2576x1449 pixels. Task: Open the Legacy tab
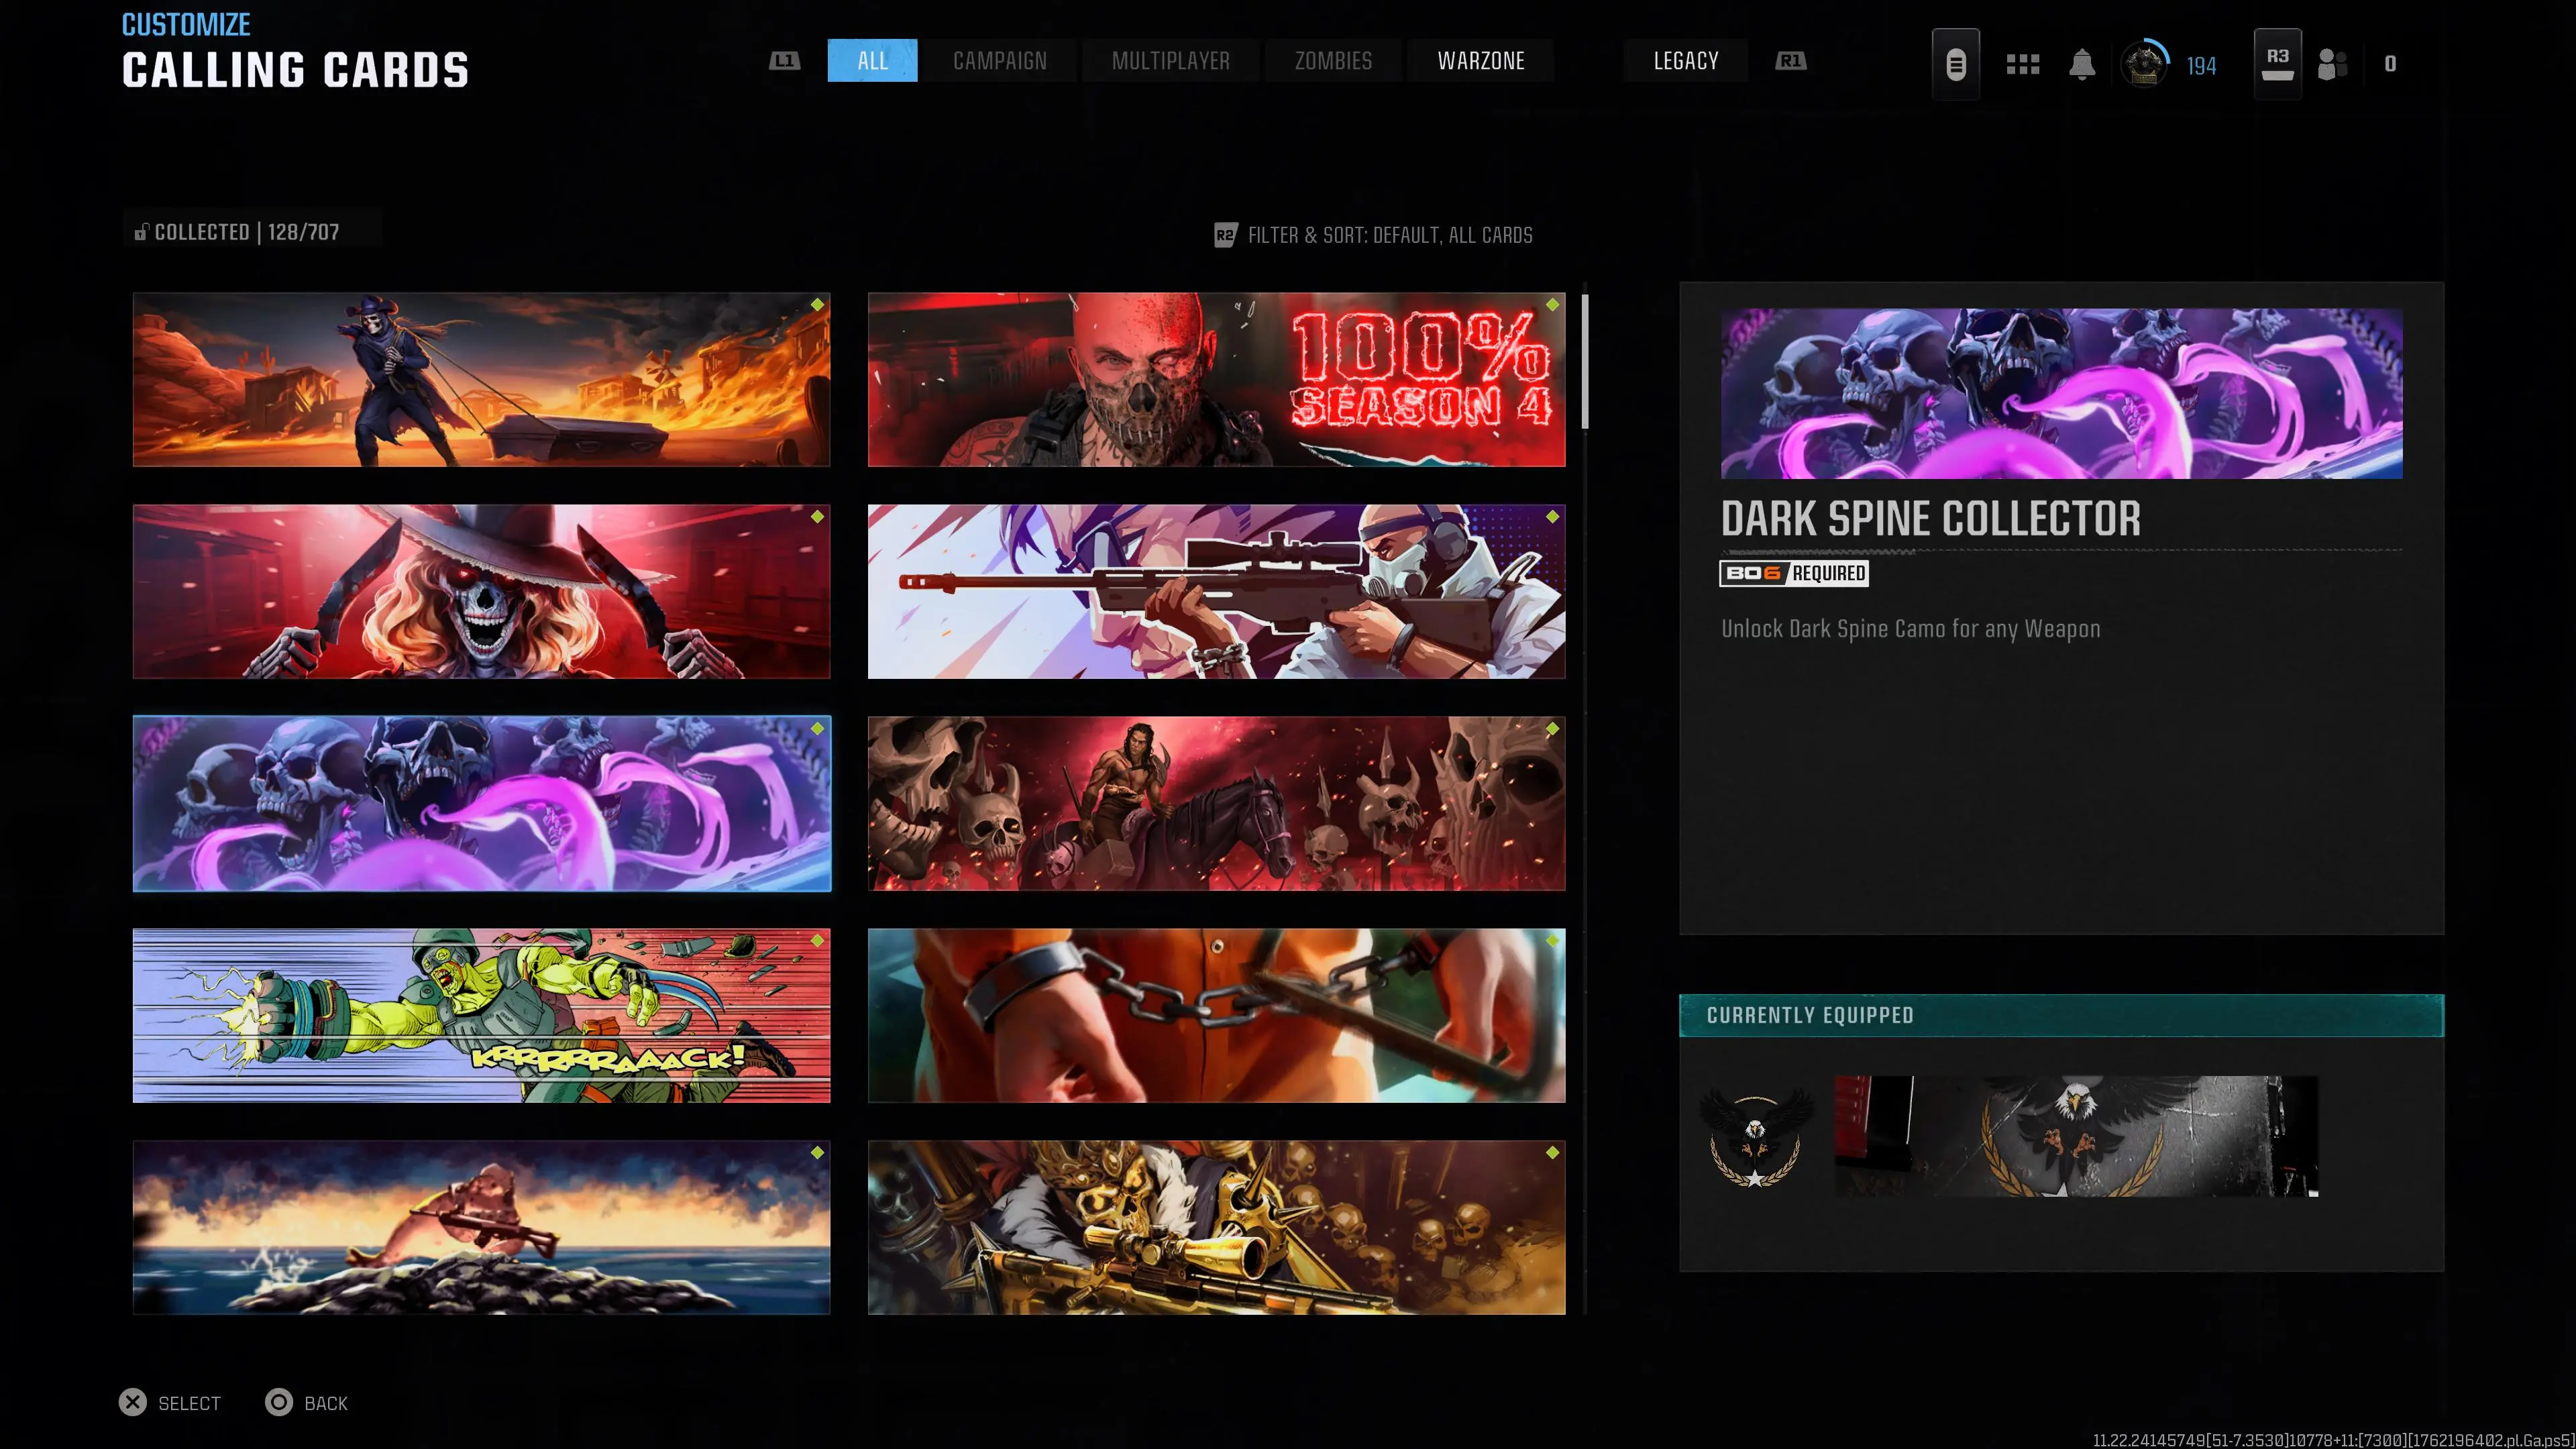coord(1685,61)
